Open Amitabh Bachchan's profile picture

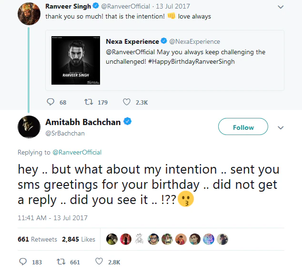(29, 127)
